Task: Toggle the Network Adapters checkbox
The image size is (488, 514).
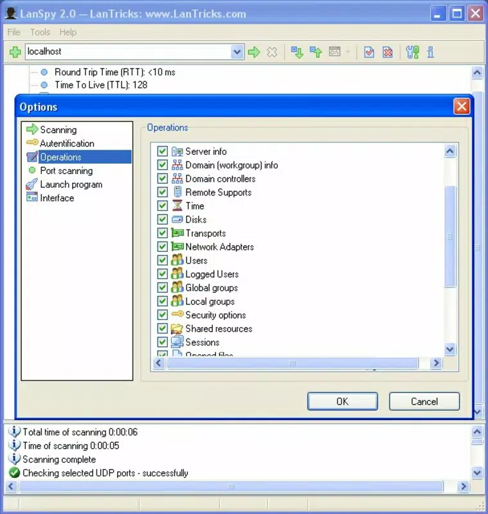Action: coord(162,247)
